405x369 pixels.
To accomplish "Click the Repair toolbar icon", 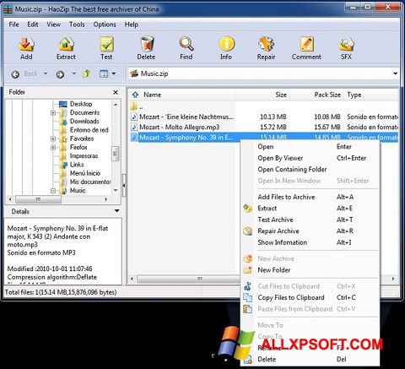I will tap(266, 45).
